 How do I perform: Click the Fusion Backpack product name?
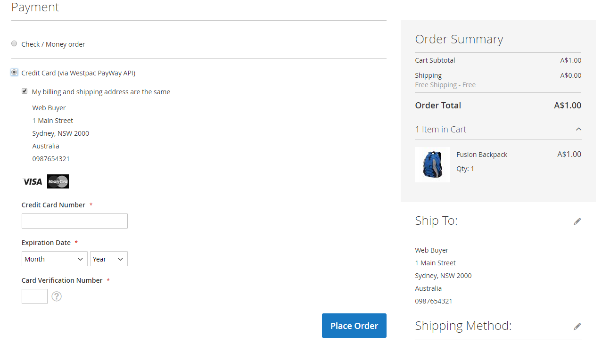click(x=481, y=155)
